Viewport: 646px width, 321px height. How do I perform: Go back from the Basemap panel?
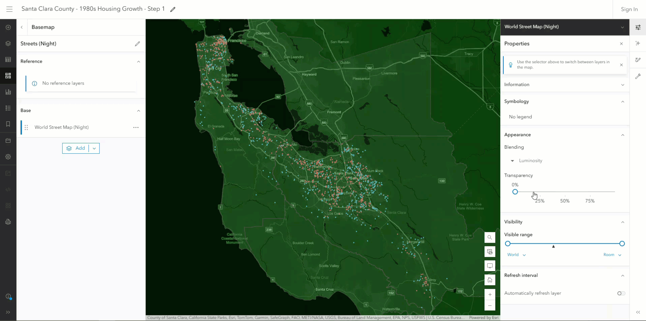tap(22, 27)
